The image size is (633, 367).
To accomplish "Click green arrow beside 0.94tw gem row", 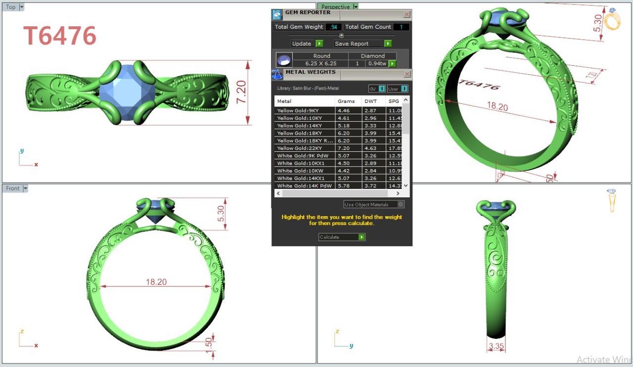I will click(392, 64).
